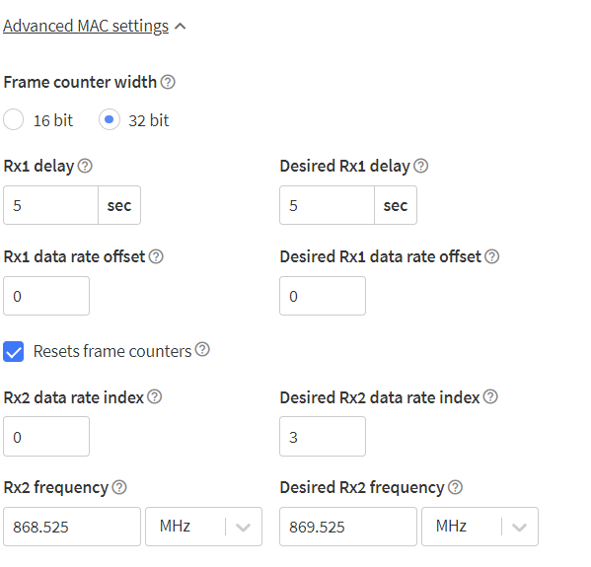The image size is (591, 567).
Task: Open Rx2 frequency MHz unit dropdown
Action: 203,527
